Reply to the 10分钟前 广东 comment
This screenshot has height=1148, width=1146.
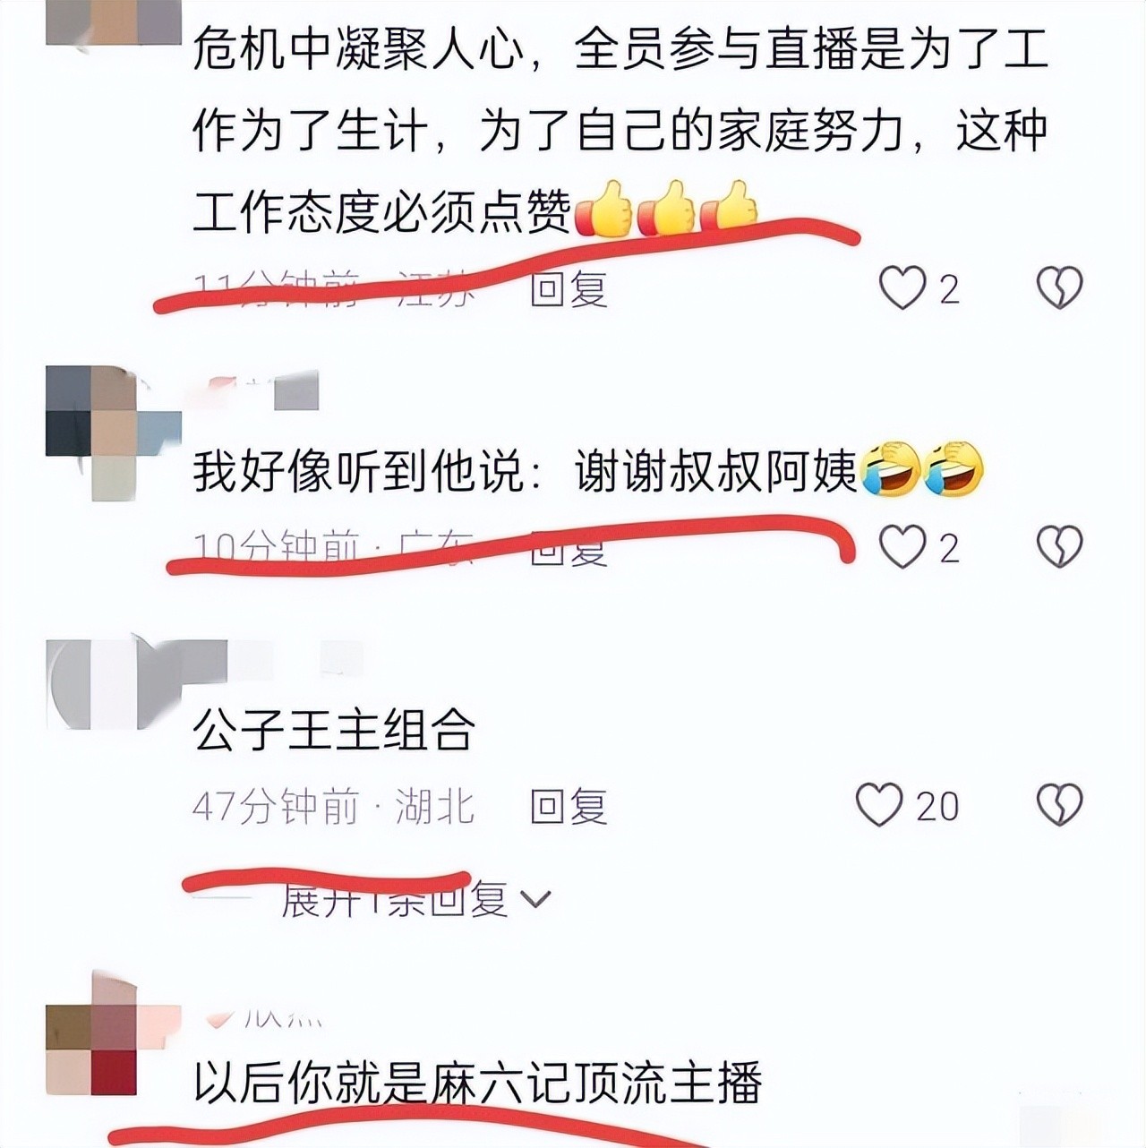click(569, 548)
